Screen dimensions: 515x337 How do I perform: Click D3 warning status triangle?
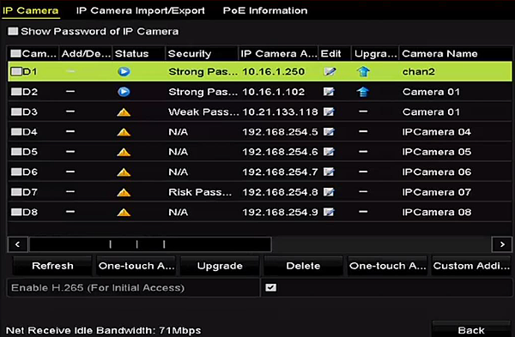[124, 112]
